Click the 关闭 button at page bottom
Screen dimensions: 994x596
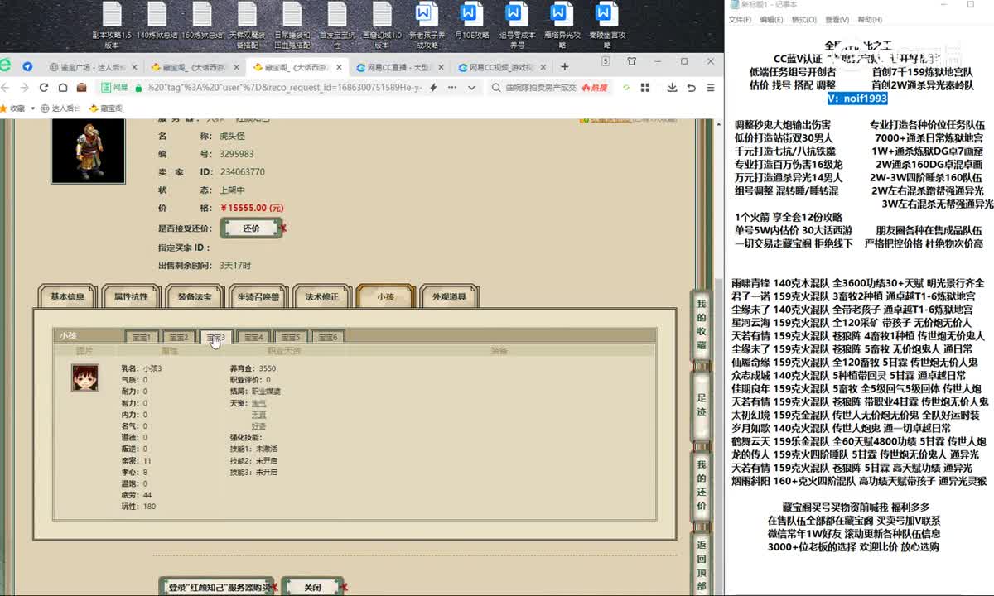pos(311,587)
